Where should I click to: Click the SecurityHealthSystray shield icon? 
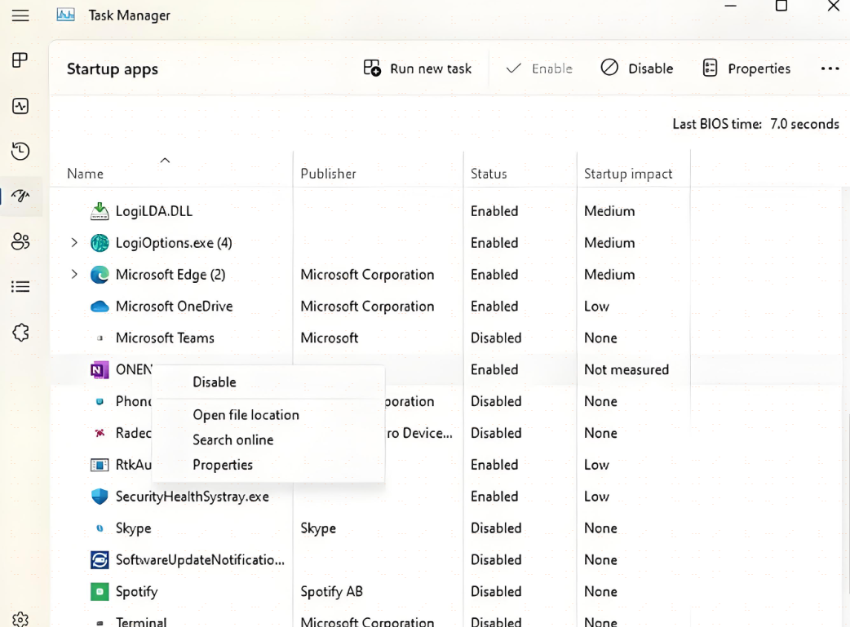click(100, 497)
